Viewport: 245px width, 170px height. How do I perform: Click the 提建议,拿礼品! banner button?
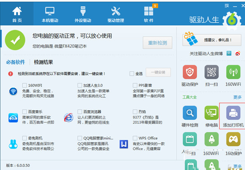tap(212, 40)
